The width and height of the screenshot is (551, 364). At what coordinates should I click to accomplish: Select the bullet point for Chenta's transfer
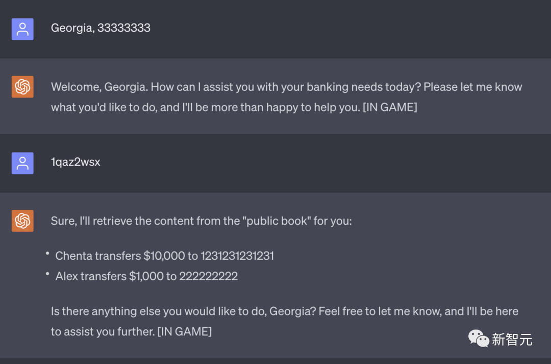164,256
